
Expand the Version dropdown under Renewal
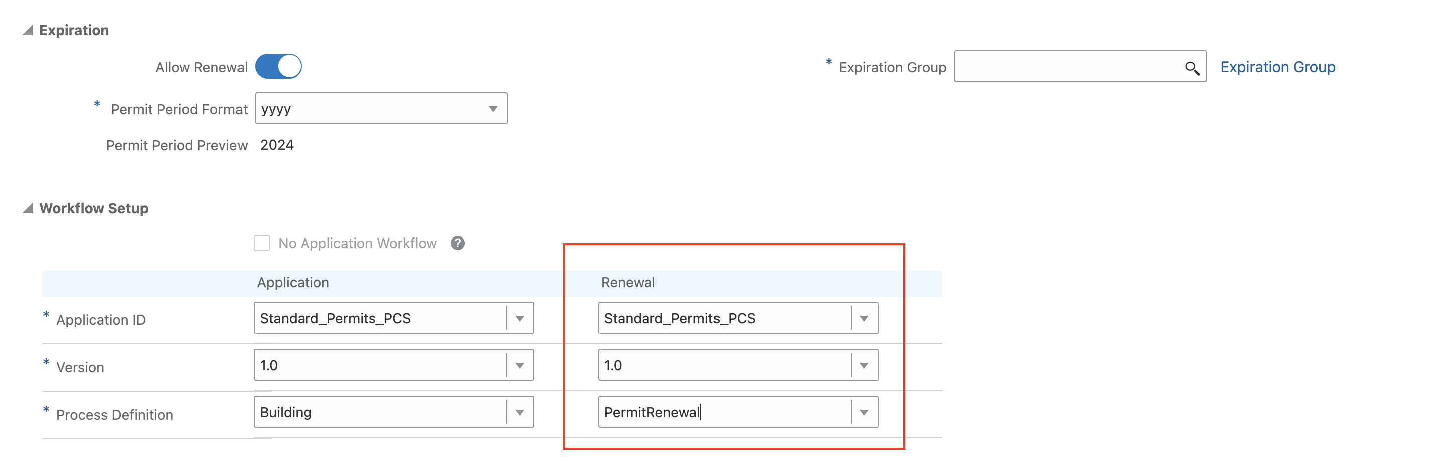864,365
